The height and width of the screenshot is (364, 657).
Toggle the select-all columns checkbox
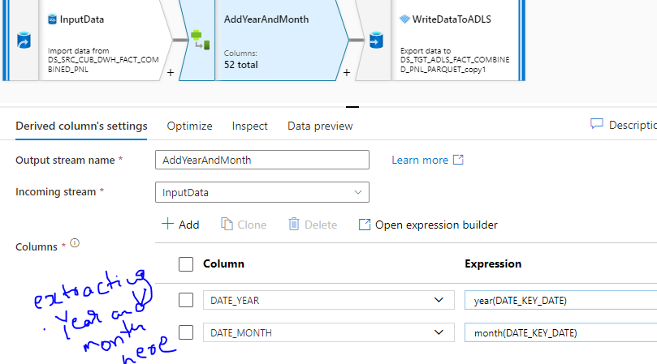(186, 264)
